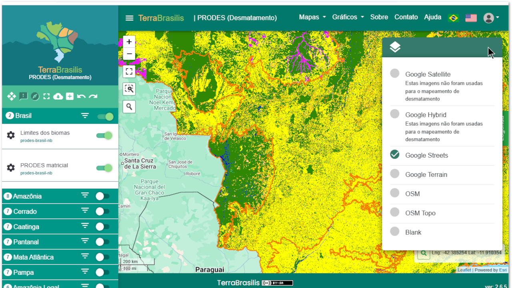Click the prodes-brasil-nb link under PRODES matricial
512x288 pixels.
pos(36,173)
